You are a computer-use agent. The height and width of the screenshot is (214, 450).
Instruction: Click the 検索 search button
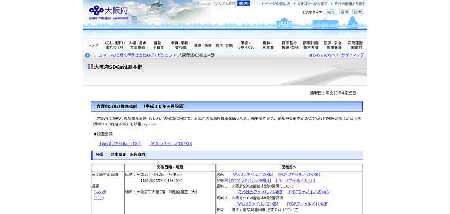click(244, 3)
